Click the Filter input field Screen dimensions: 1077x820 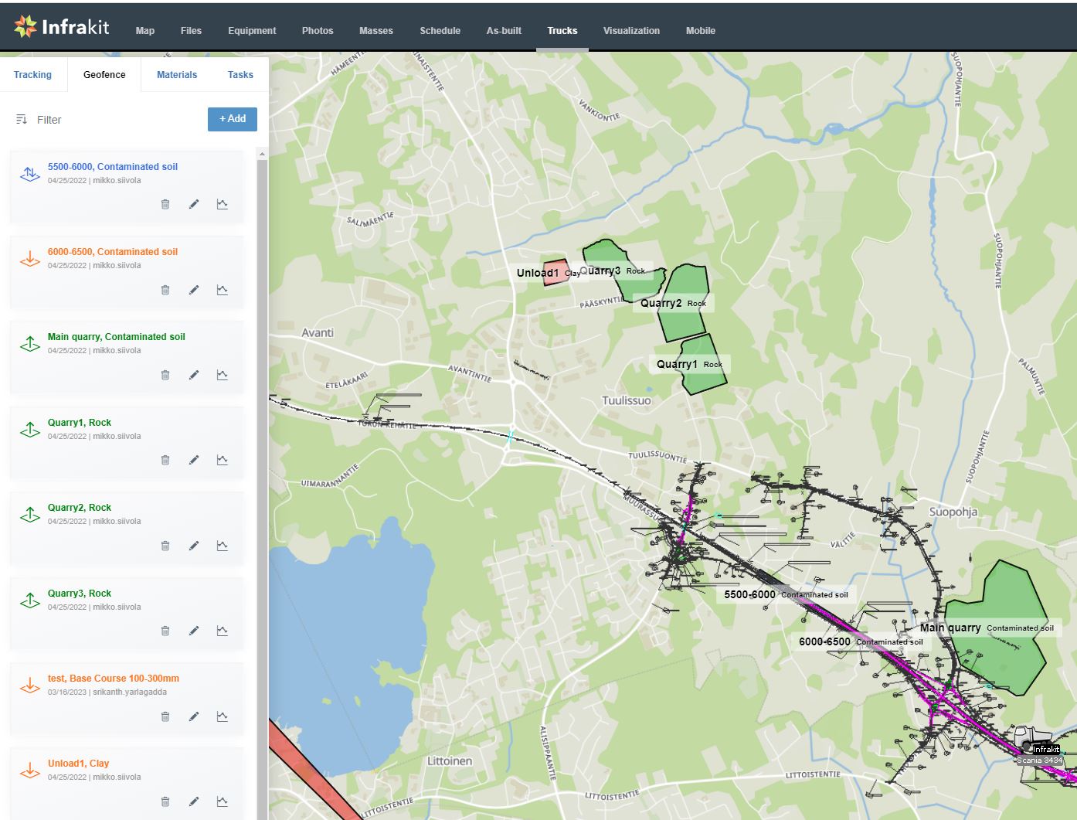[x=116, y=120]
